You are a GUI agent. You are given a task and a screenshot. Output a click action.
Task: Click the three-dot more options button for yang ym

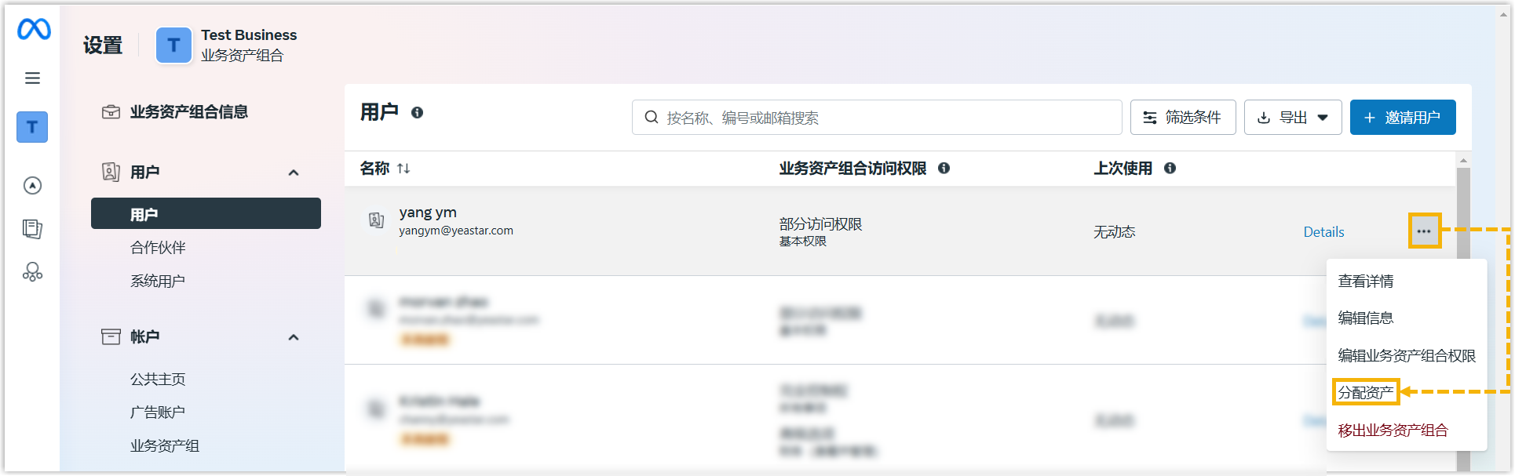coord(1424,231)
